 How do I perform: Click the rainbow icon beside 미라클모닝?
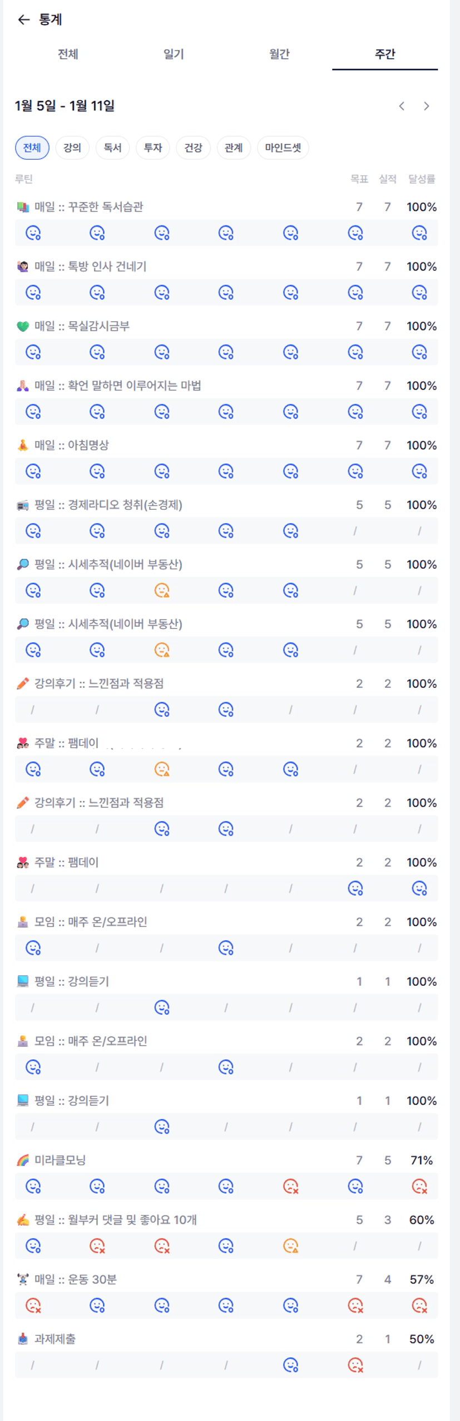(22, 1161)
